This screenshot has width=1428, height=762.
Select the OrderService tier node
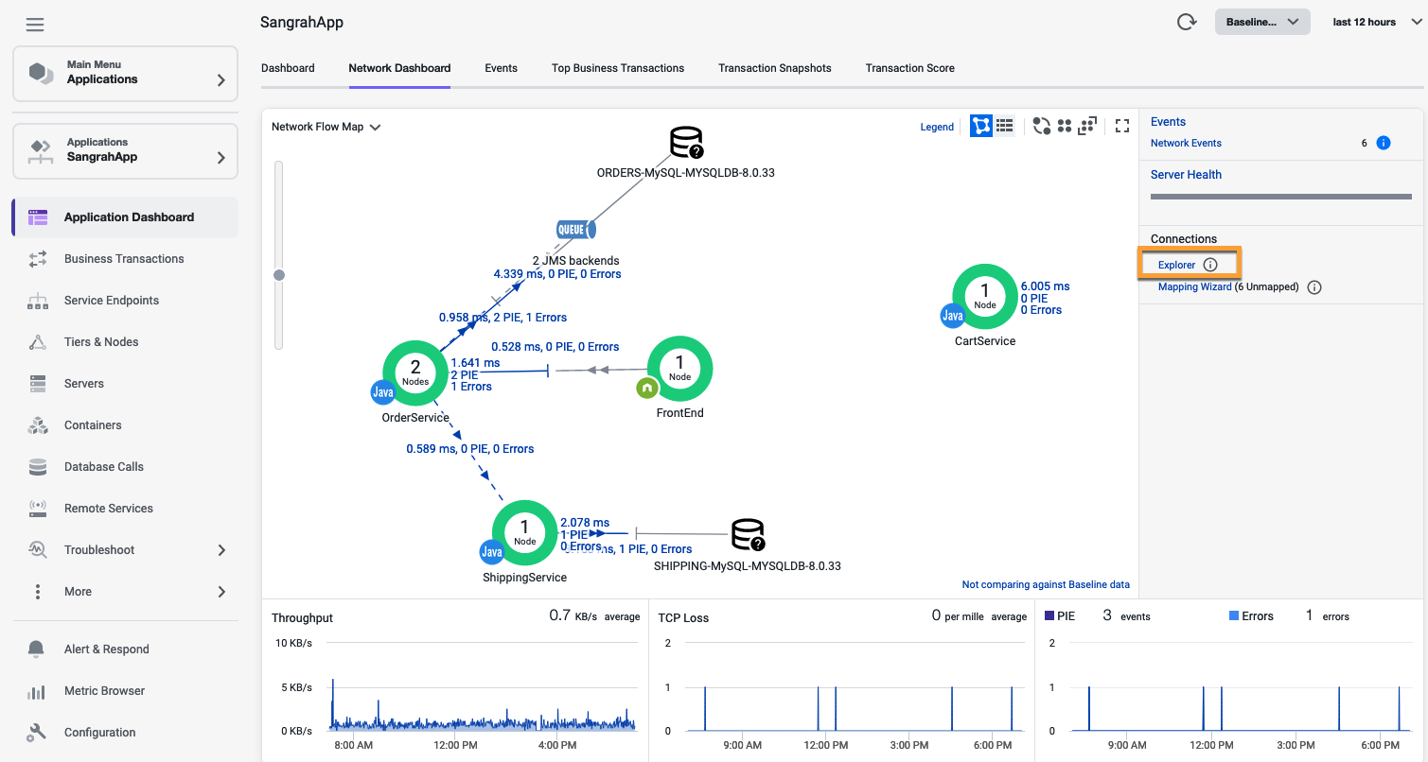point(414,373)
